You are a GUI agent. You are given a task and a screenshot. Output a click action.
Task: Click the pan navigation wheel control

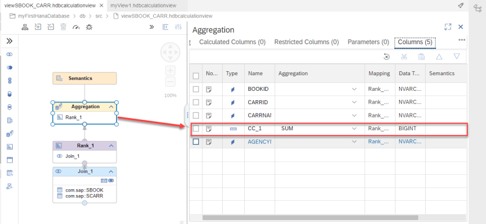coord(170,52)
